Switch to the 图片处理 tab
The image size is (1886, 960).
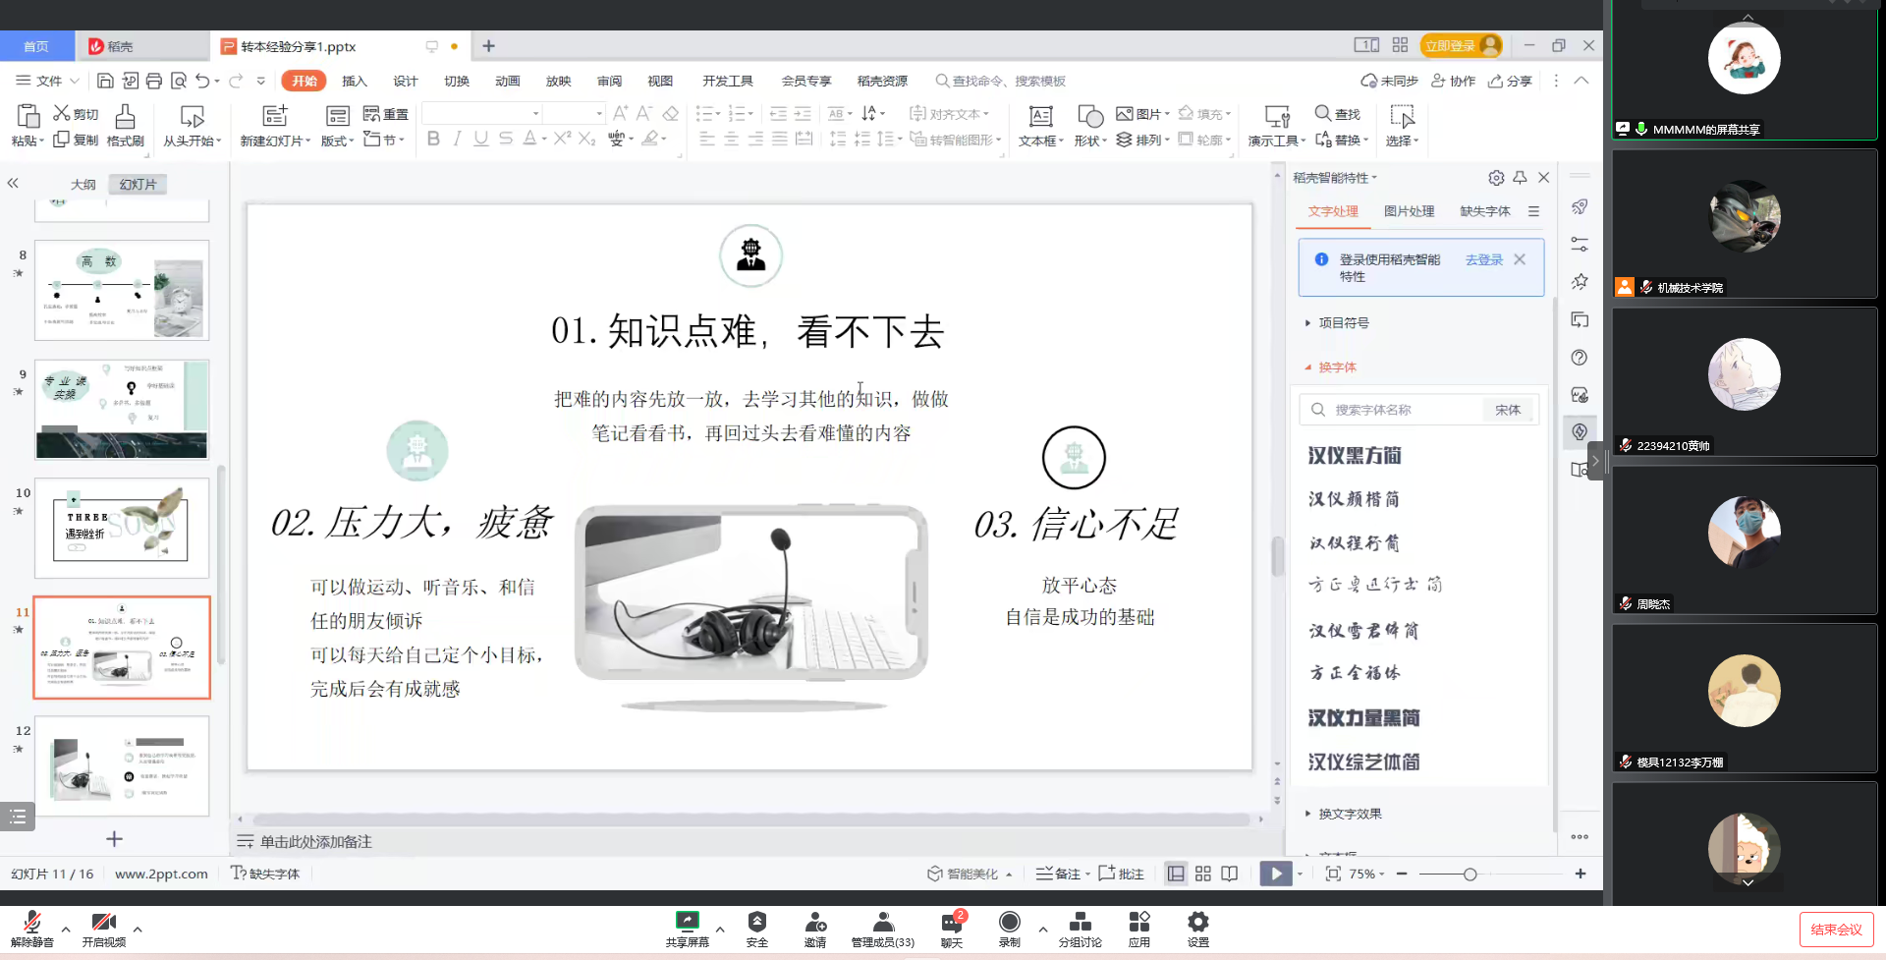1409,211
